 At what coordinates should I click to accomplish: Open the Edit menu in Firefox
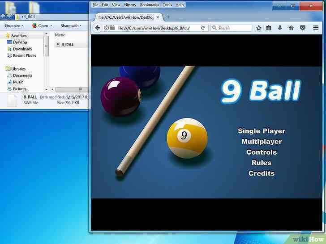point(105,5)
